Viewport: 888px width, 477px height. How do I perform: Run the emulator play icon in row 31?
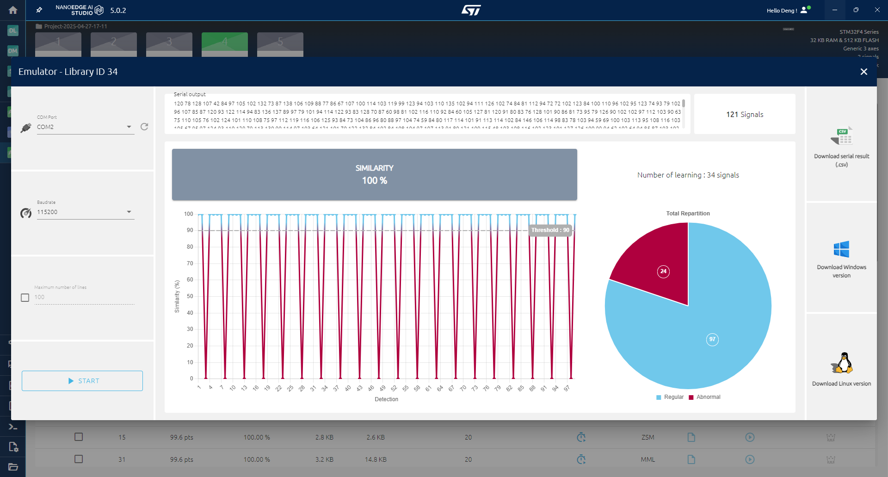[x=750, y=459]
